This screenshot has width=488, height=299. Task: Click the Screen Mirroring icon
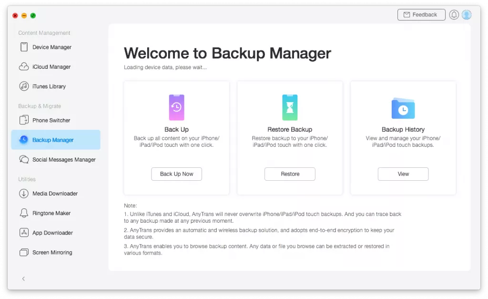[24, 252]
